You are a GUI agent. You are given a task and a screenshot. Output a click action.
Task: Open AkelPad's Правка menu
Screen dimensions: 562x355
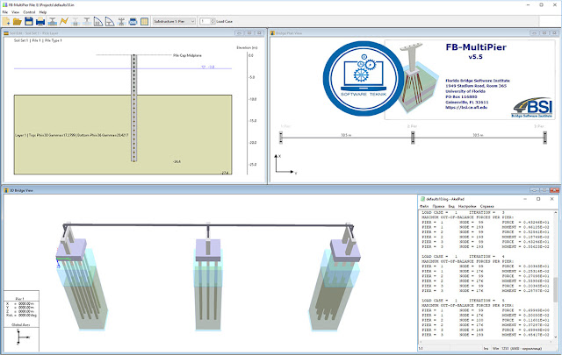coord(438,207)
